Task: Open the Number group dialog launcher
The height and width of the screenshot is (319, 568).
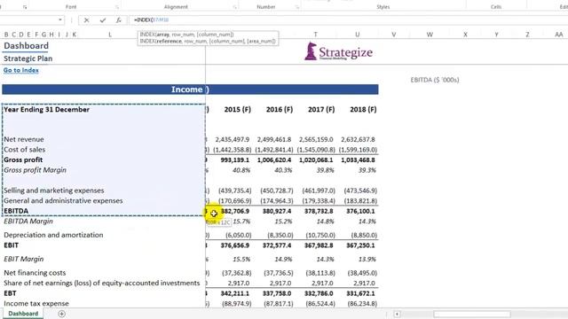Action: pyautogui.click(x=296, y=7)
